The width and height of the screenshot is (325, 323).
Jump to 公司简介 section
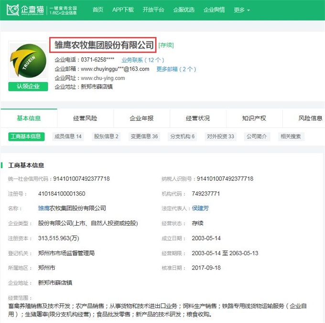(257, 136)
